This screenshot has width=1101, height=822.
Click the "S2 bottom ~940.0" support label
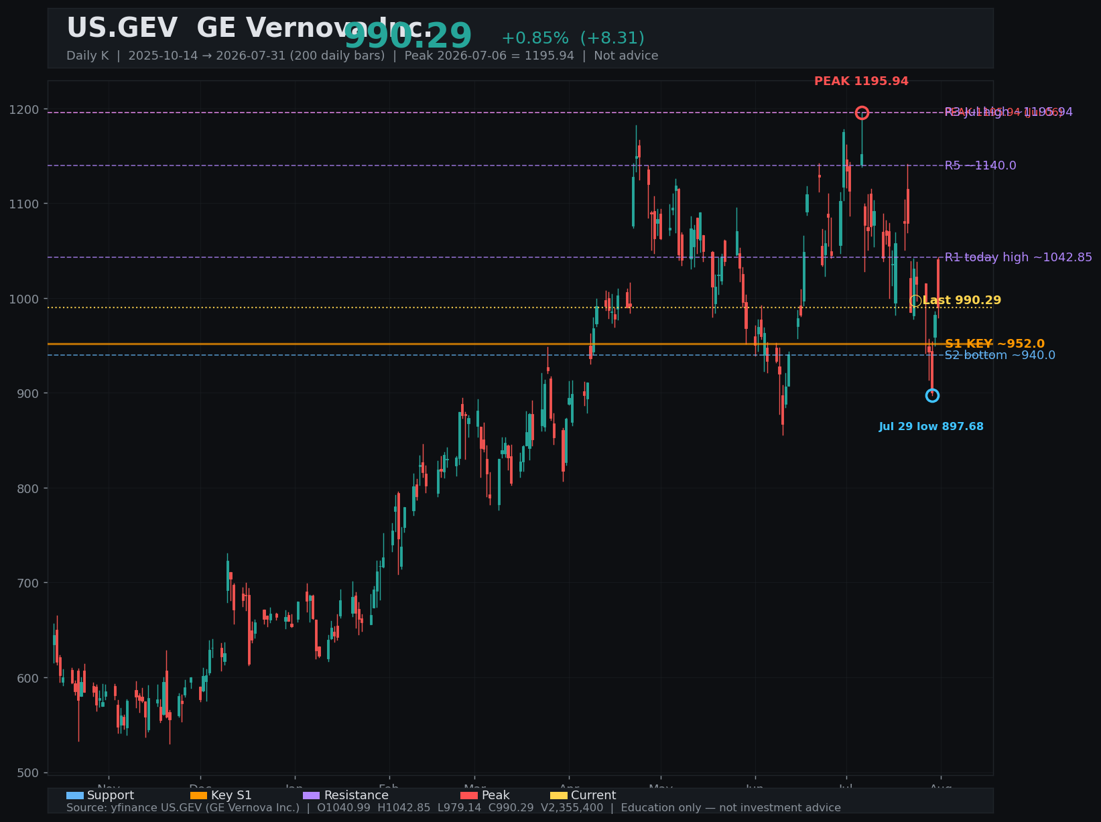coord(1000,355)
